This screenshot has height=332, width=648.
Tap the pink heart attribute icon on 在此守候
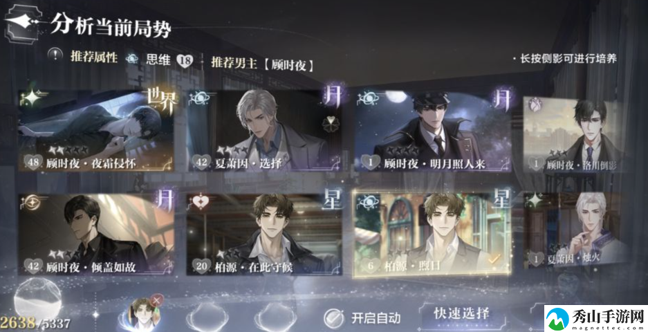[201, 203]
